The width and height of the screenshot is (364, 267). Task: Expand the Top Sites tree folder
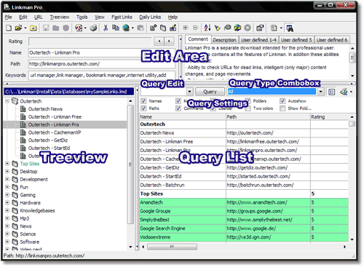(7, 164)
